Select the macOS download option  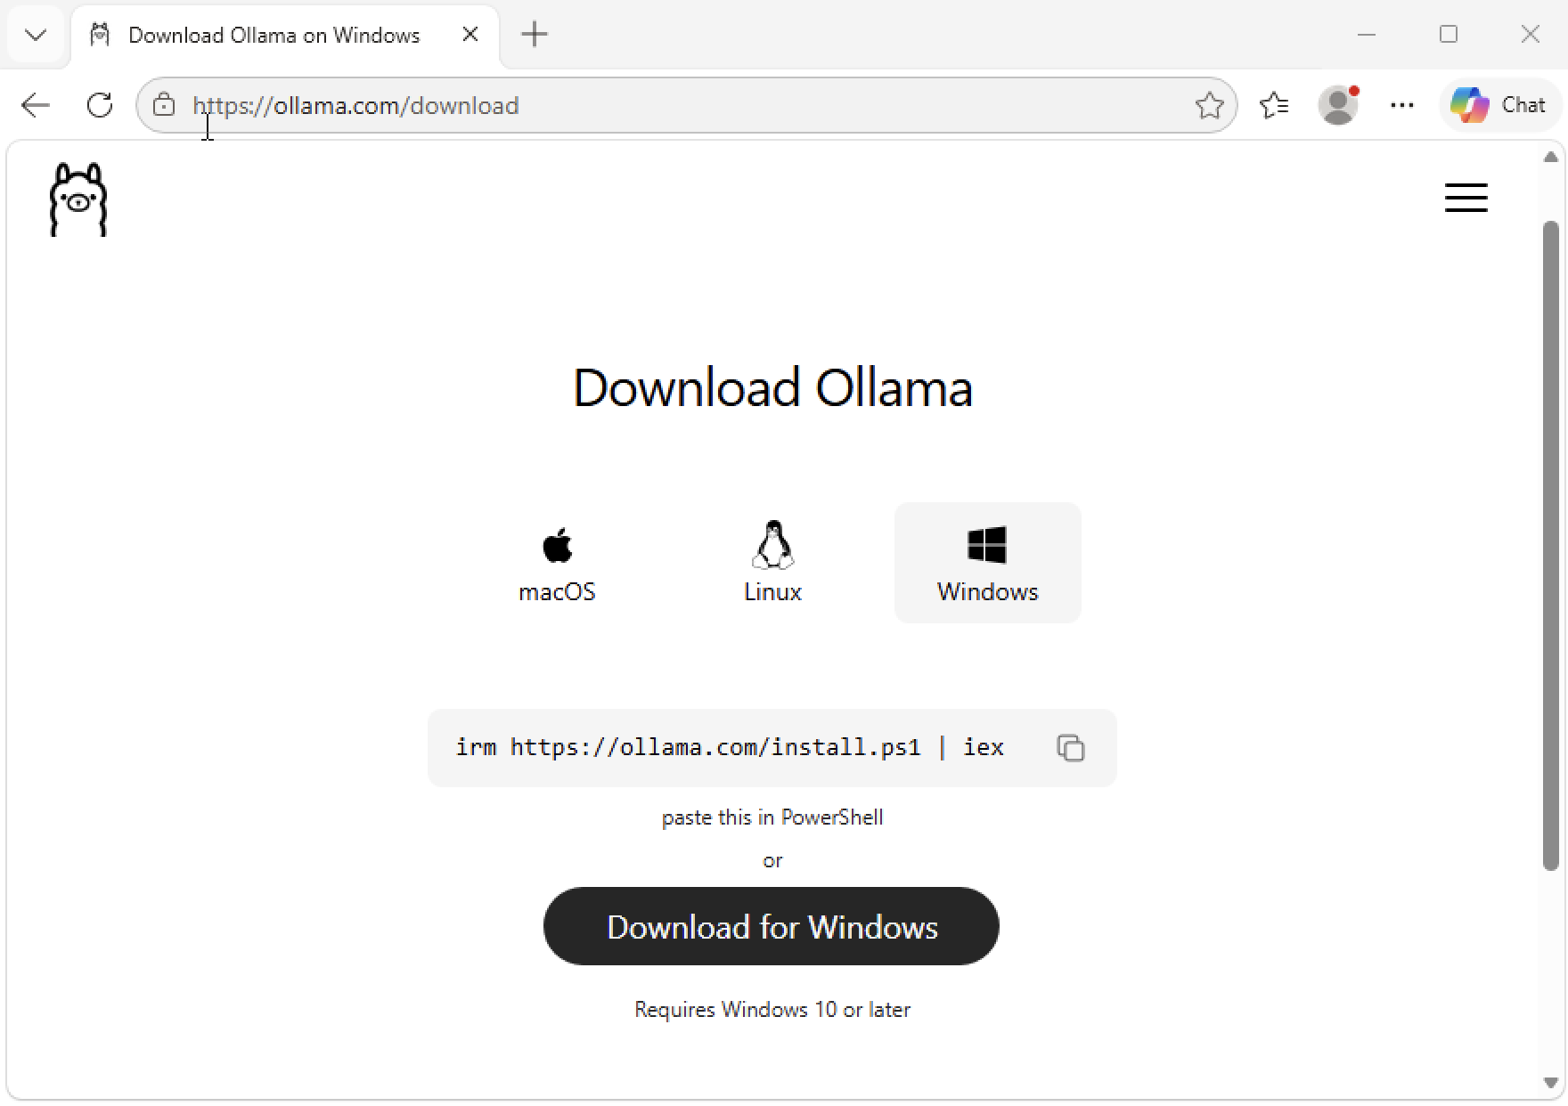point(557,563)
